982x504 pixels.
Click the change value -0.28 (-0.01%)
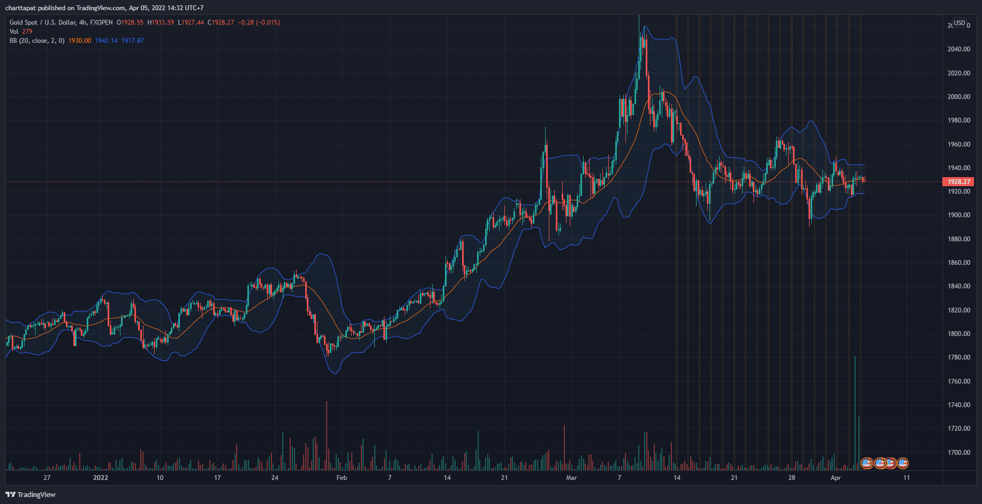259,22
